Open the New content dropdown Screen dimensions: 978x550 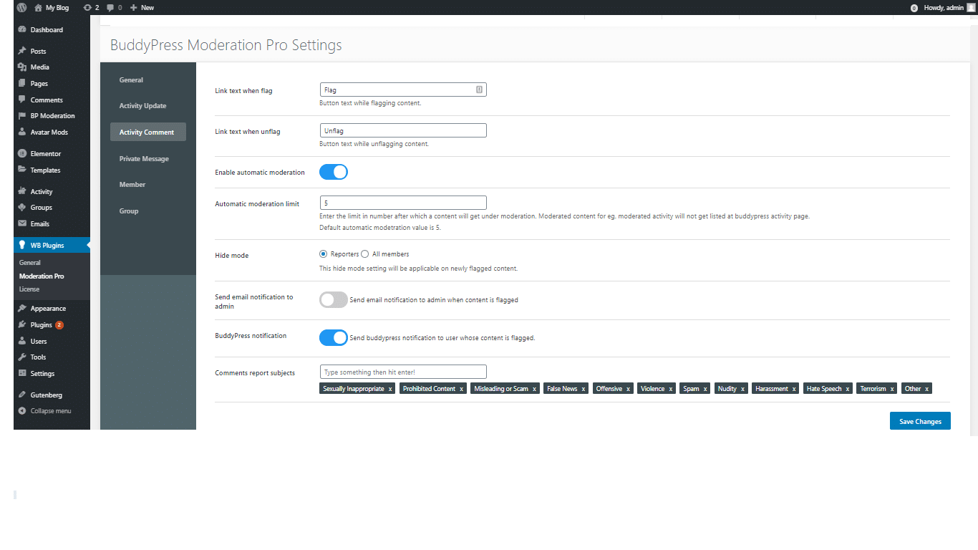142,7
